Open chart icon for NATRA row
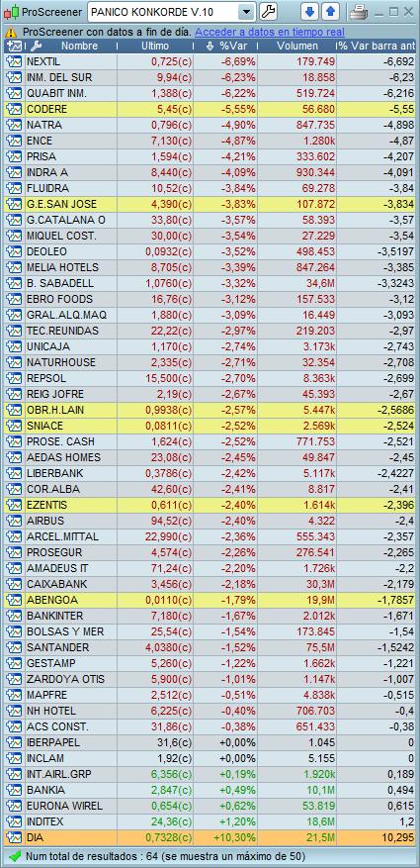This screenshot has width=420, height=868. click(13, 125)
